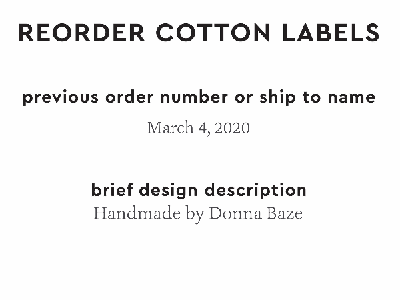Select the previous order number label
The image size is (400, 300).
[x=199, y=97]
